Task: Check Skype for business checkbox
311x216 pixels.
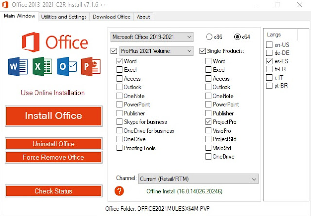Action: pyautogui.click(x=120, y=122)
